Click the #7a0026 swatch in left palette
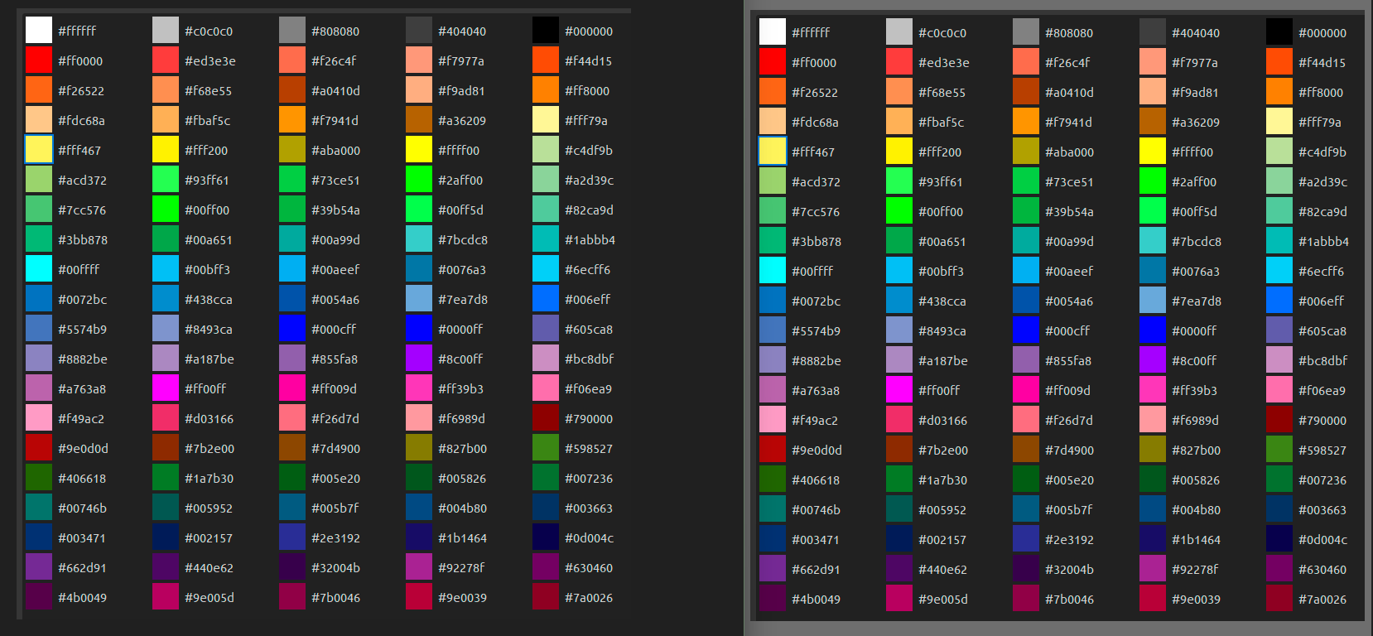1373x636 pixels. click(x=546, y=597)
